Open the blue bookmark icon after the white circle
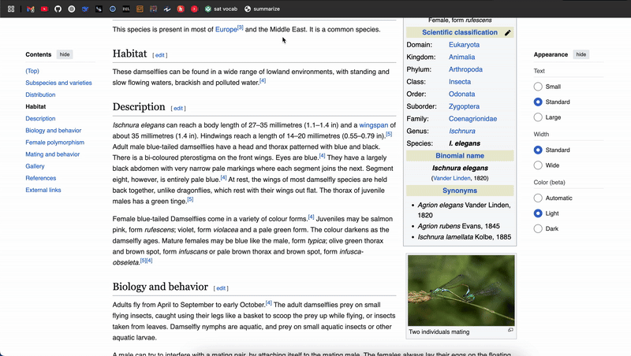The image size is (631, 356). 85,9
